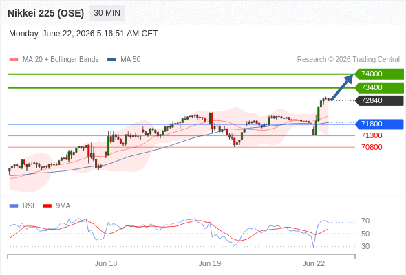Click the red 71300 support label

(x=372, y=135)
